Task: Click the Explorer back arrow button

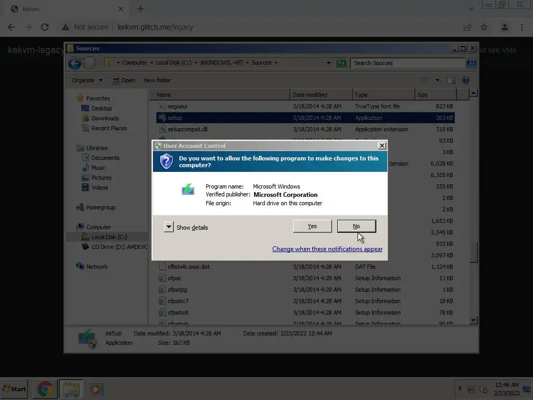Action: coord(75,63)
